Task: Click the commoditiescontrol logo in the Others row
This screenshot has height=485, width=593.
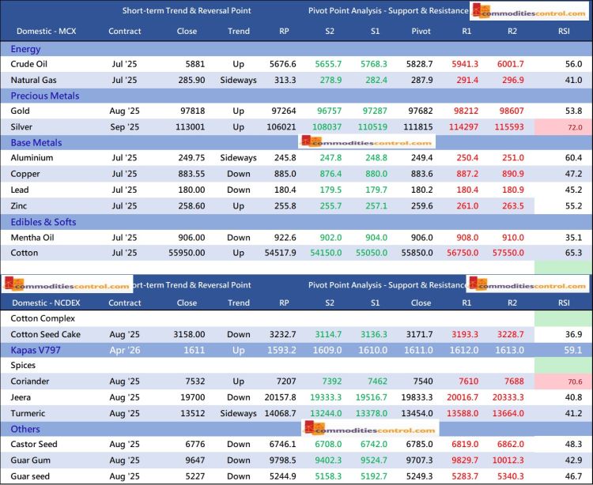Action: pos(370,429)
